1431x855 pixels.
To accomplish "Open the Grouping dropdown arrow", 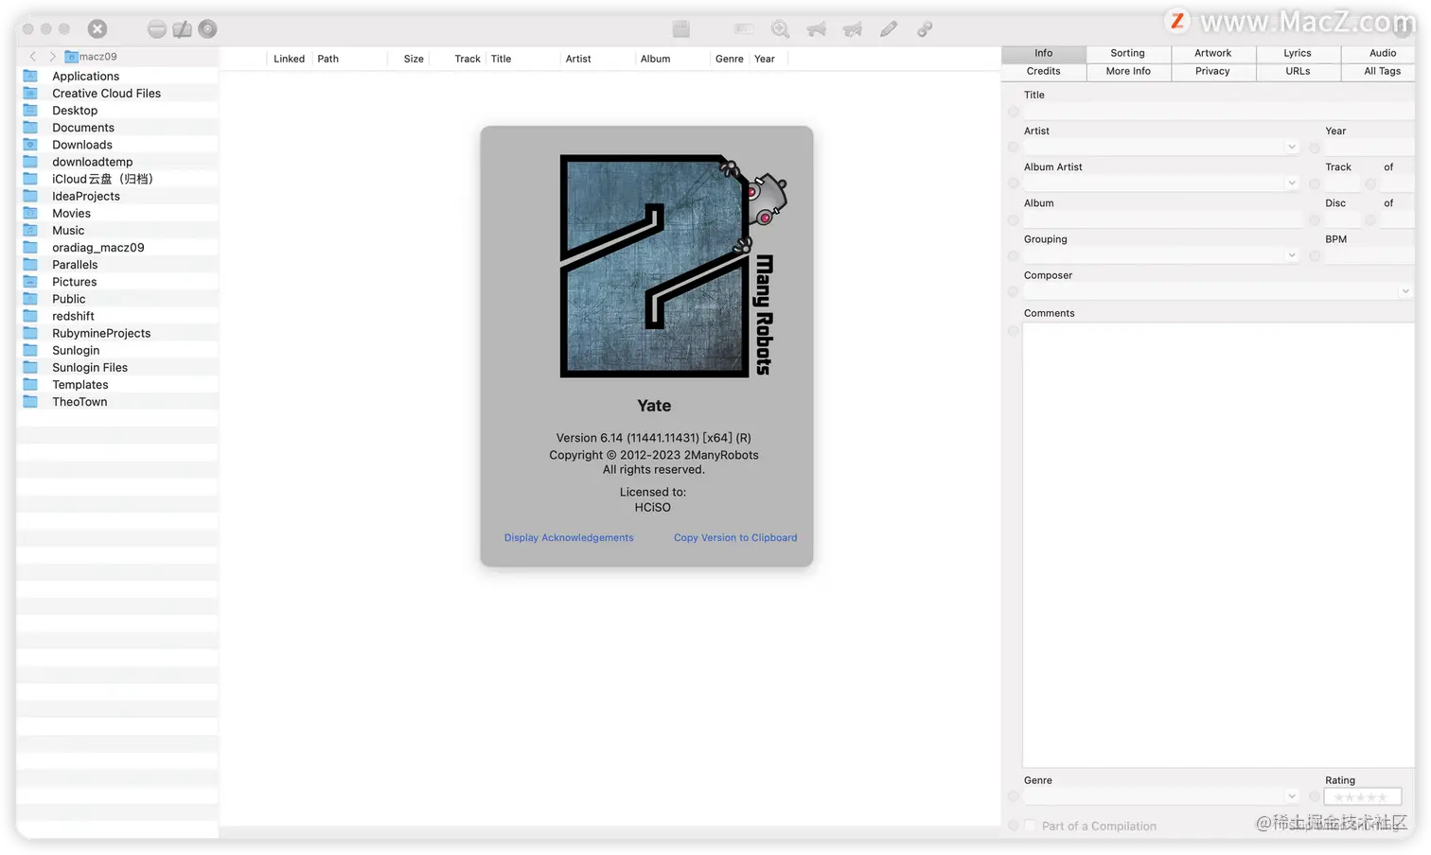I will click(x=1292, y=254).
